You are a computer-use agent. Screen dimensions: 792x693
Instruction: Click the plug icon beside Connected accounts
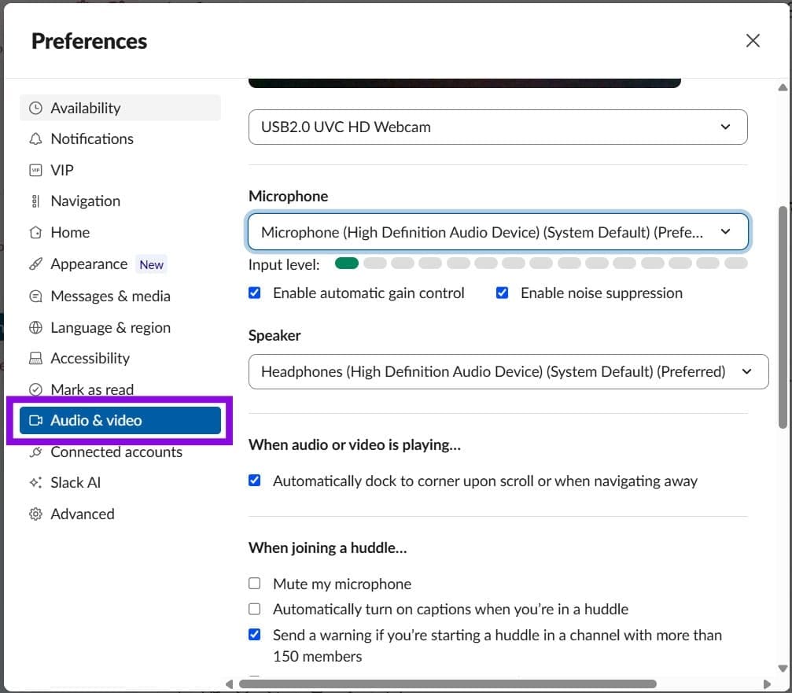coord(35,452)
